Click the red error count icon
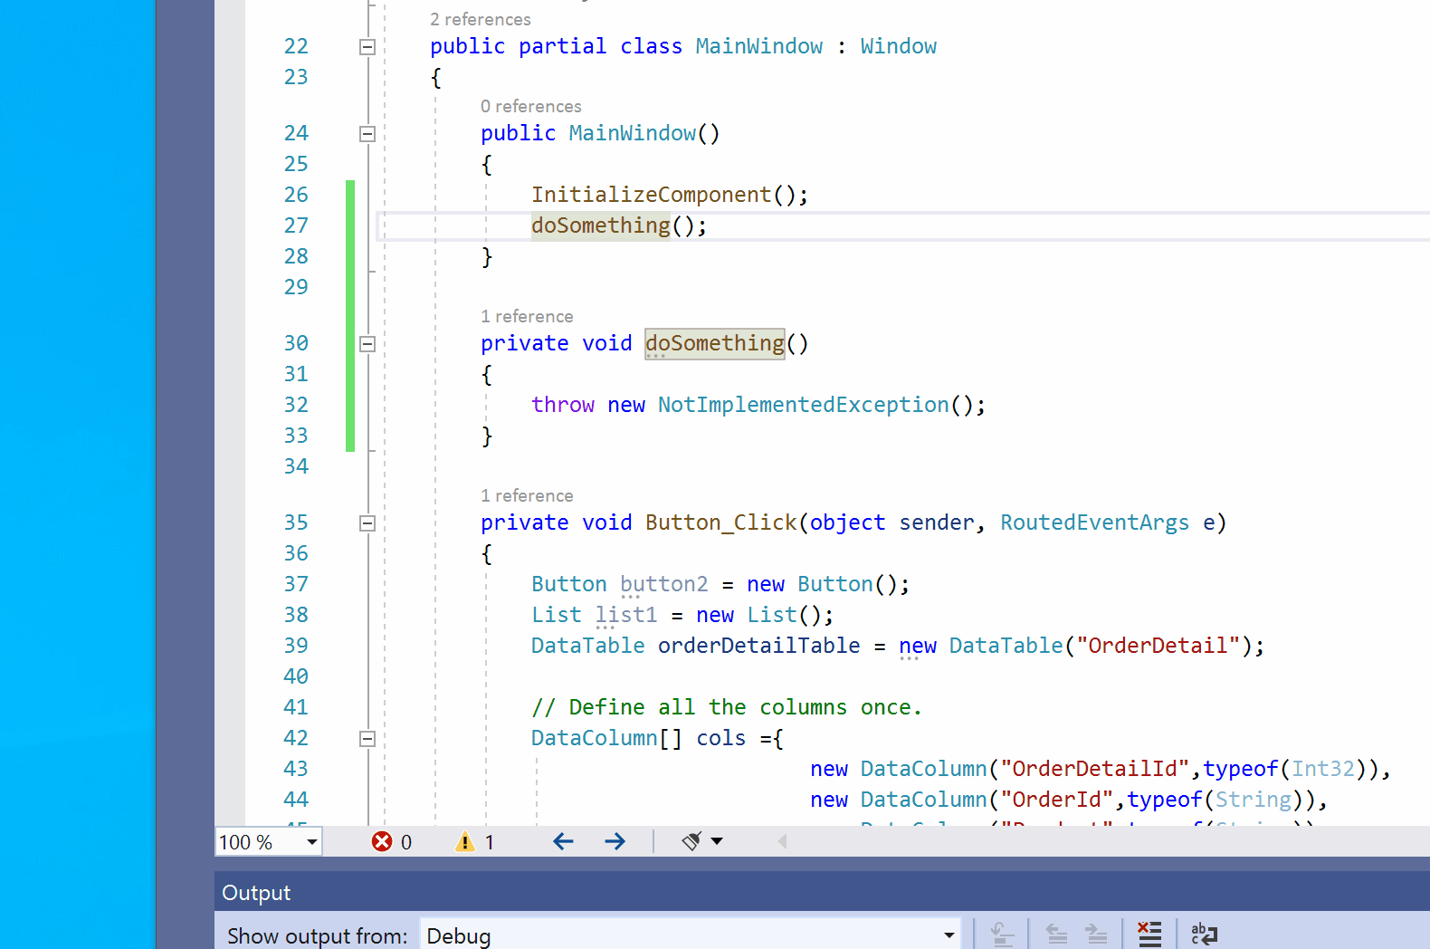This screenshot has height=949, width=1430. pos(382,842)
